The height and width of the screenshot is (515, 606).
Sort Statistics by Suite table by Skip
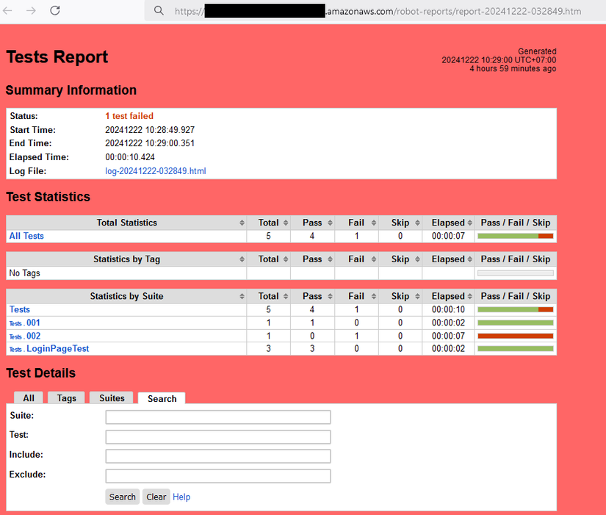[400, 296]
